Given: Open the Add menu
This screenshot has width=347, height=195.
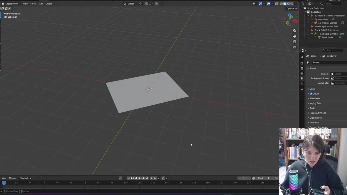Looking at the screenshot, I should click(x=41, y=4).
